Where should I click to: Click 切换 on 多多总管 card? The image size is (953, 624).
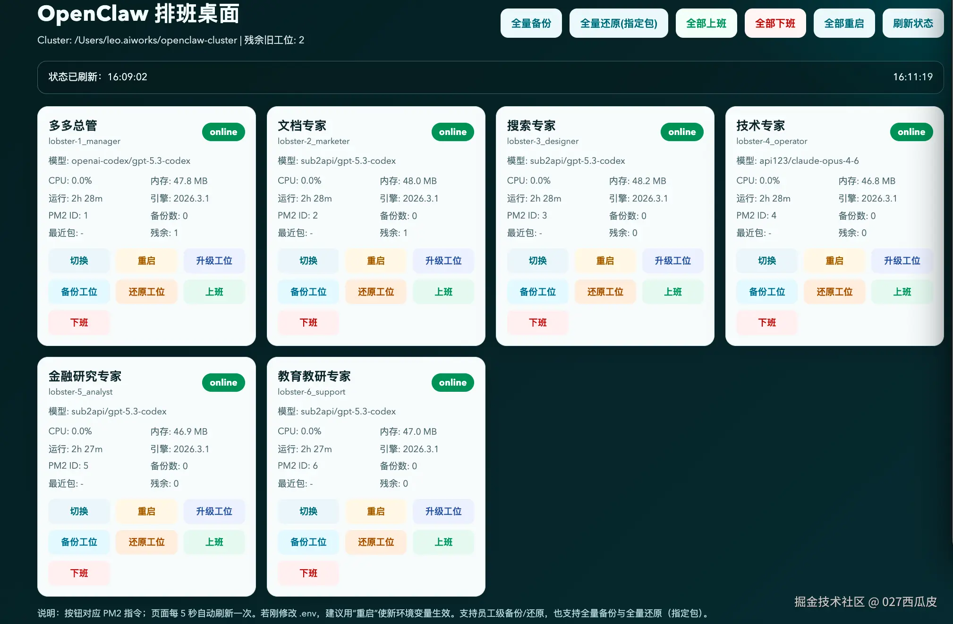[79, 261]
